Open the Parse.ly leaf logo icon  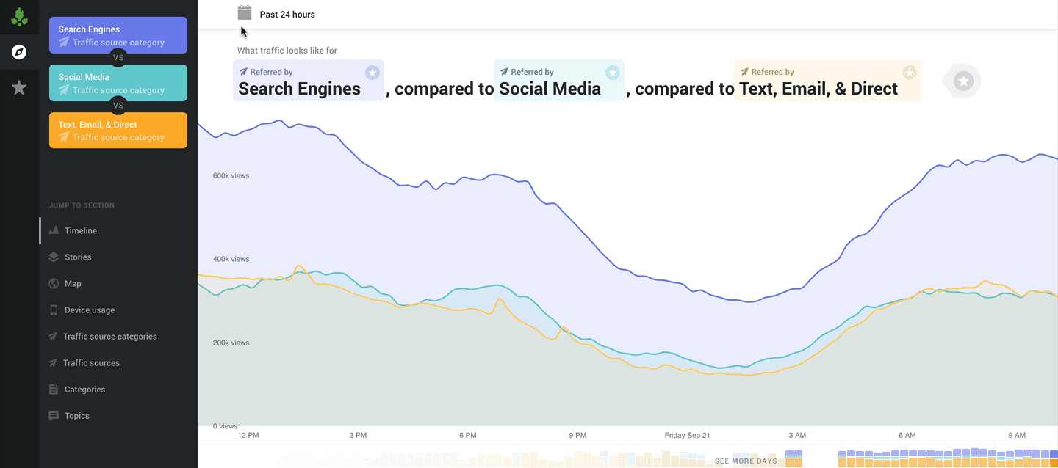[x=19, y=16]
